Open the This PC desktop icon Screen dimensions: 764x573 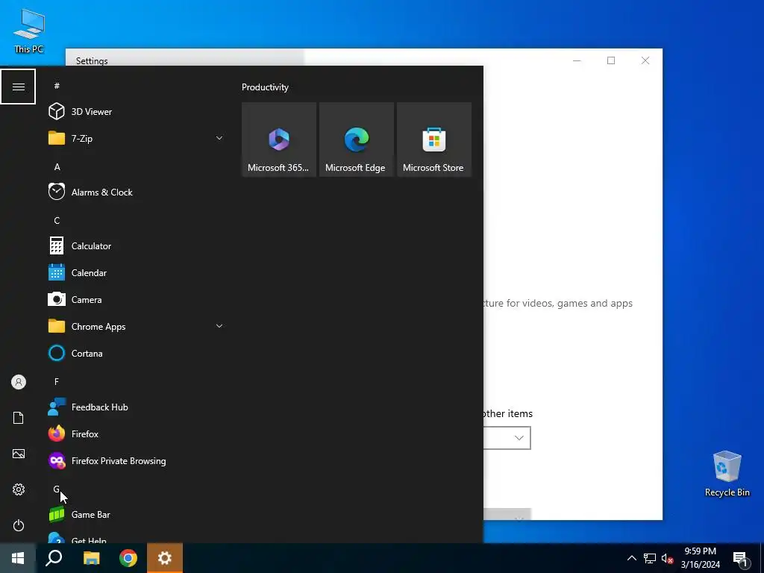pos(29,31)
